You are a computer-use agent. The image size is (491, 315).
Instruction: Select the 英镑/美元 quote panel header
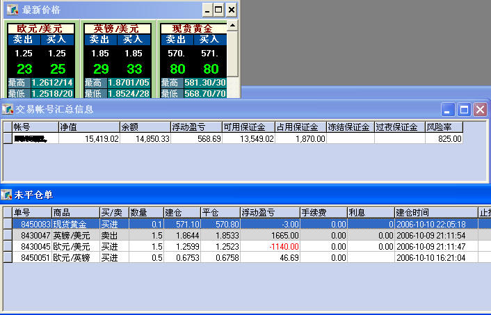pyautogui.click(x=117, y=29)
